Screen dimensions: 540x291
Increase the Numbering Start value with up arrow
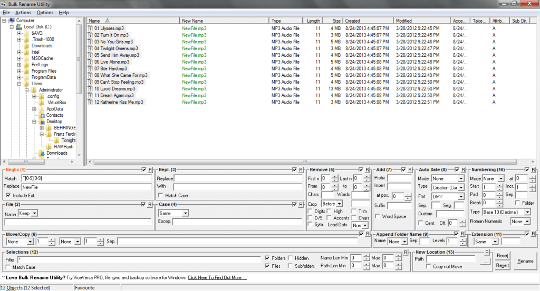[499, 185]
